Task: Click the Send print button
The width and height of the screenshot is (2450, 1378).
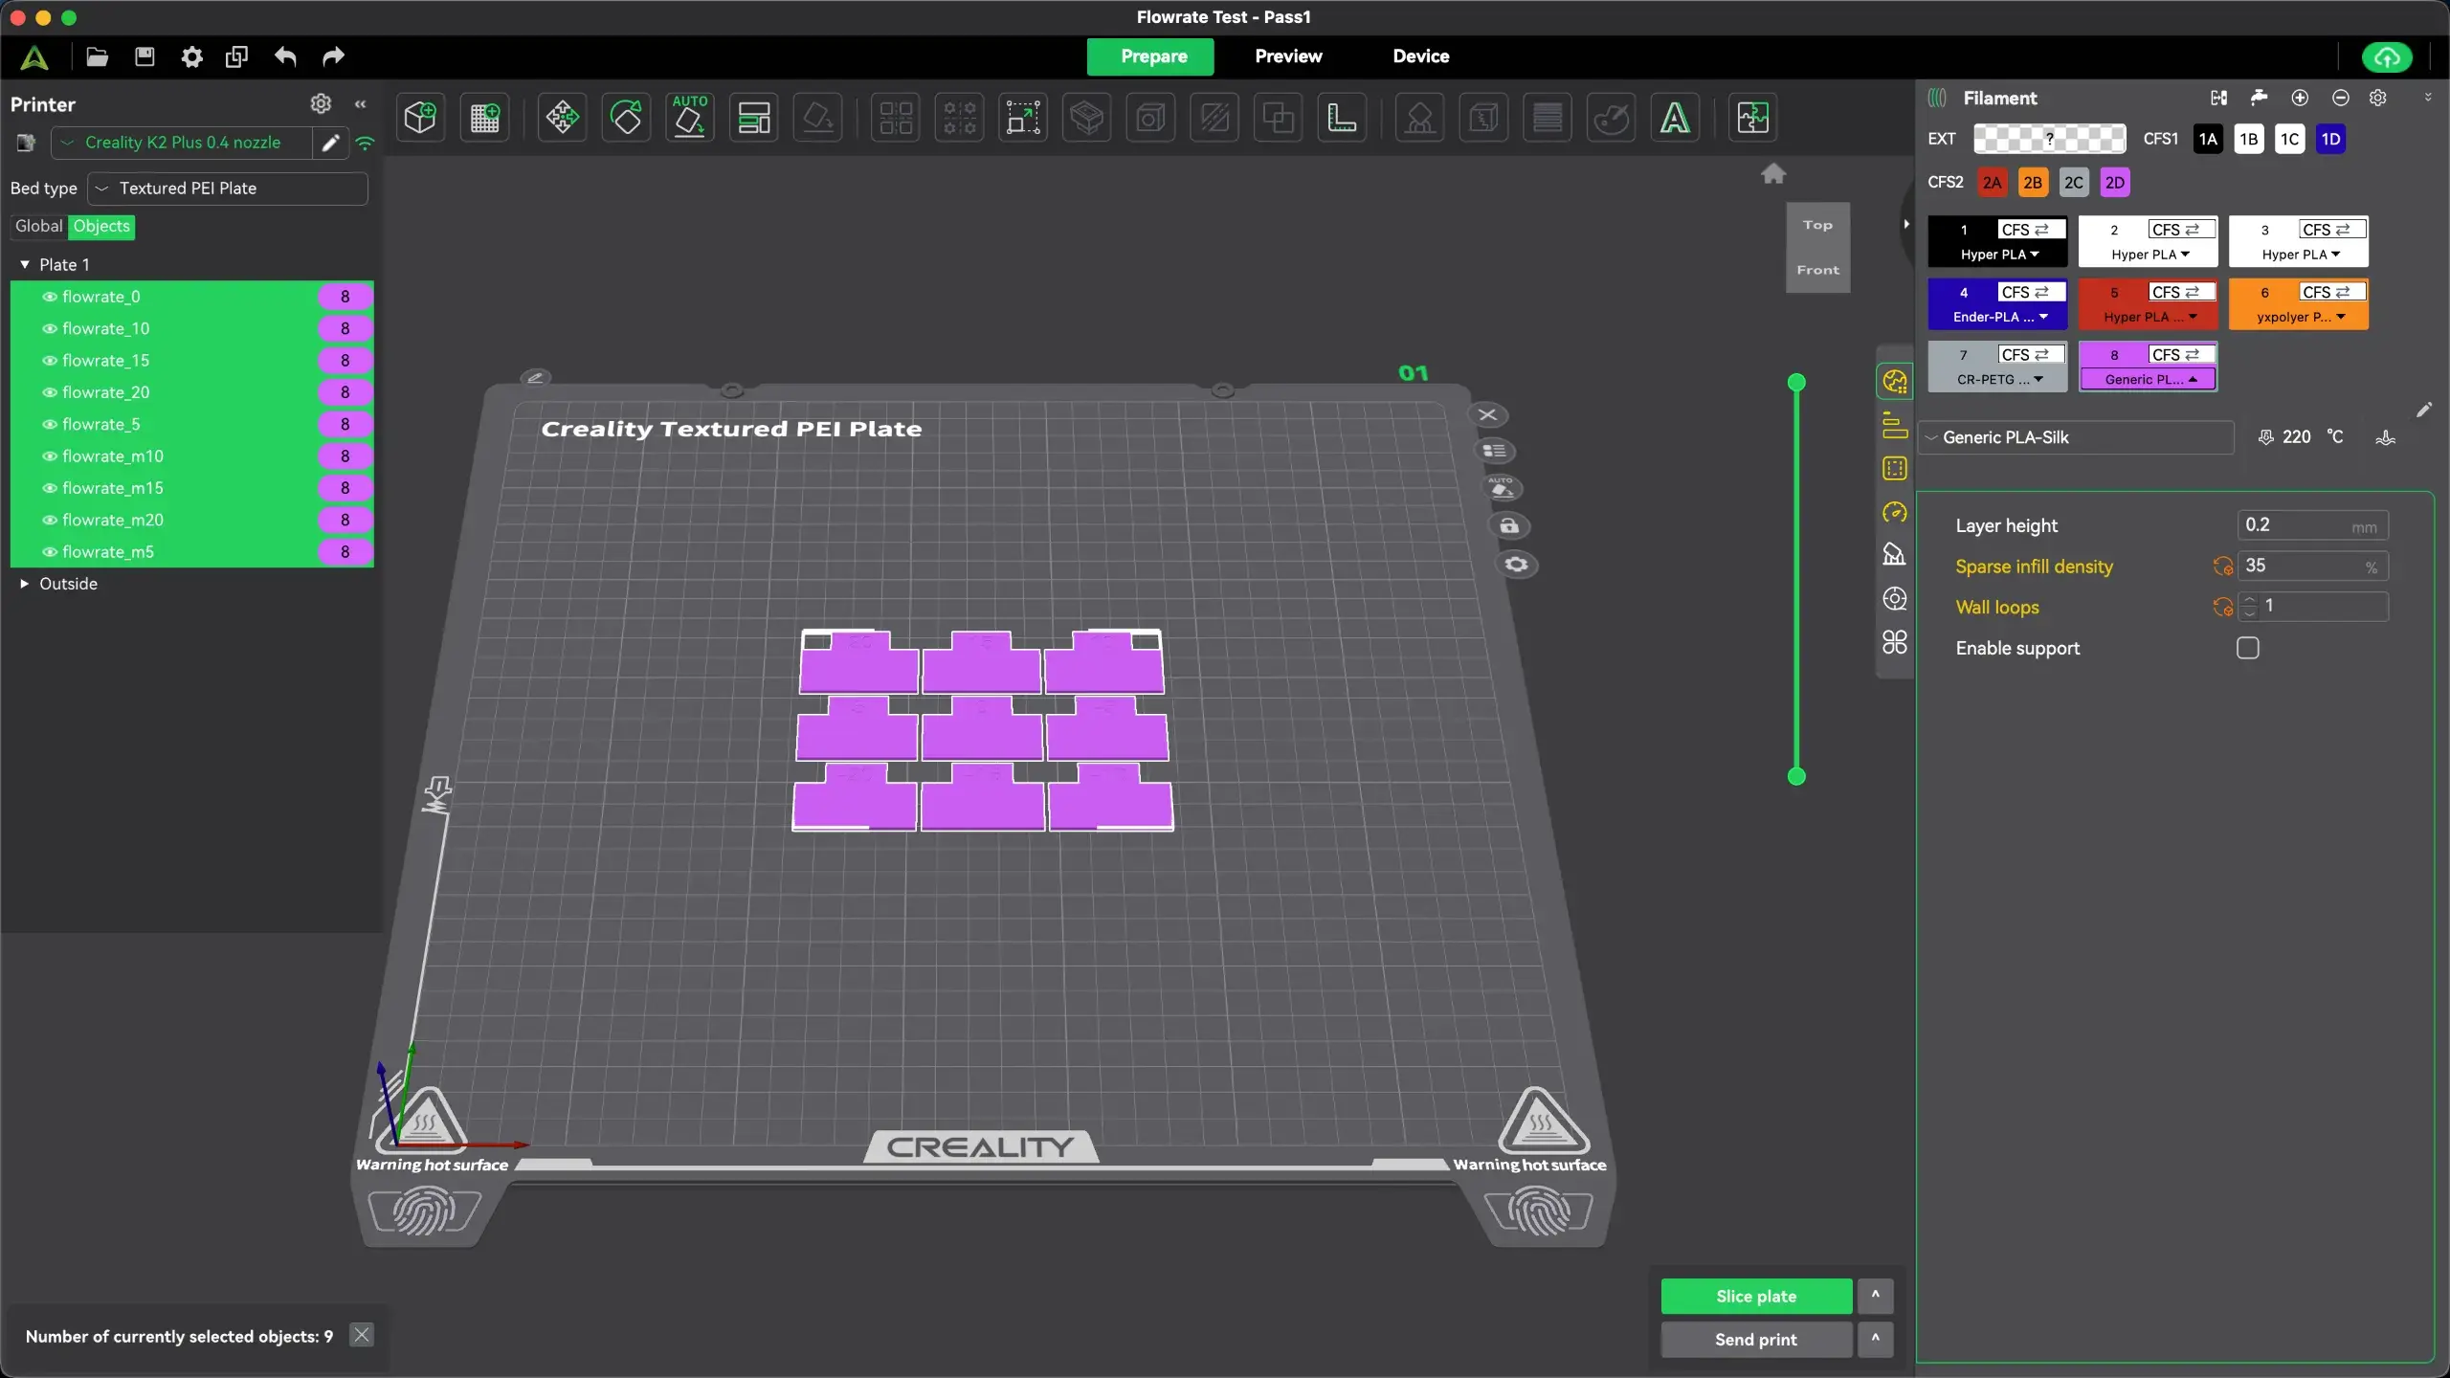Action: pos(1755,1340)
